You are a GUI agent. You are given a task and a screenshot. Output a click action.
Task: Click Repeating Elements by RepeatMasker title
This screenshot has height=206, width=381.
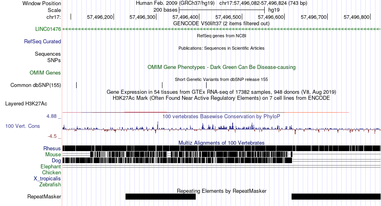(x=222, y=191)
